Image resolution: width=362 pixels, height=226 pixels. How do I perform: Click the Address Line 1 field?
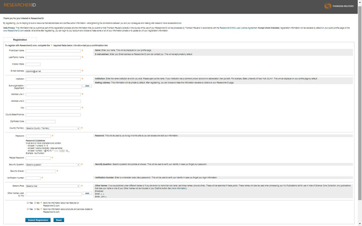(53, 94)
